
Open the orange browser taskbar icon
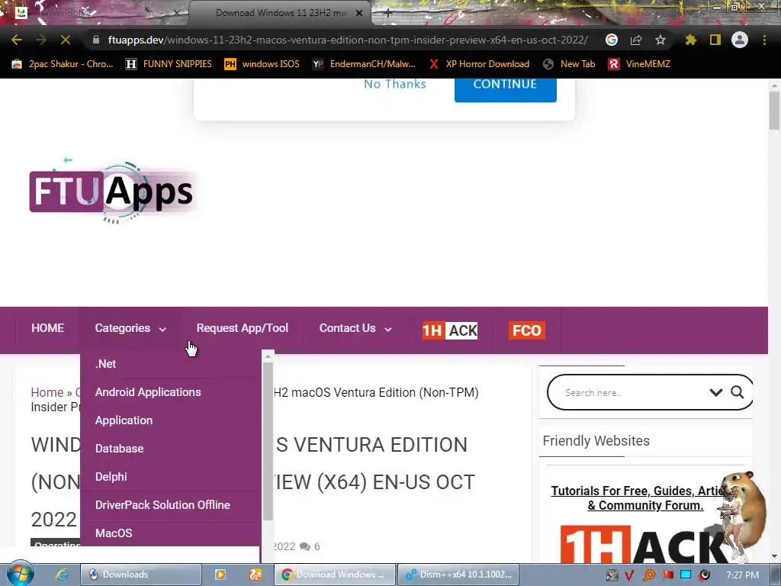click(x=256, y=575)
